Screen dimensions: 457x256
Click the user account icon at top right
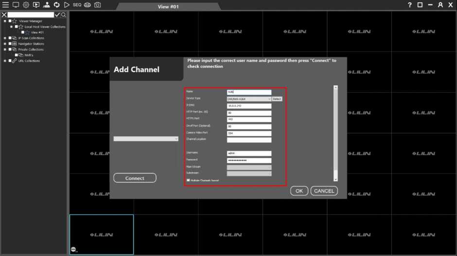coord(440,5)
